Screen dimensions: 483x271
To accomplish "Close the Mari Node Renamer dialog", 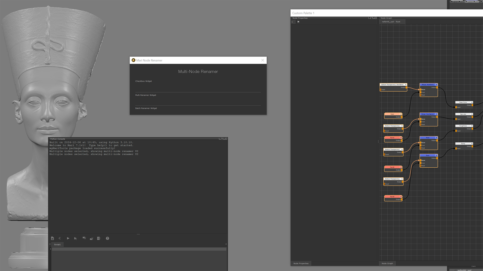I will [263, 60].
